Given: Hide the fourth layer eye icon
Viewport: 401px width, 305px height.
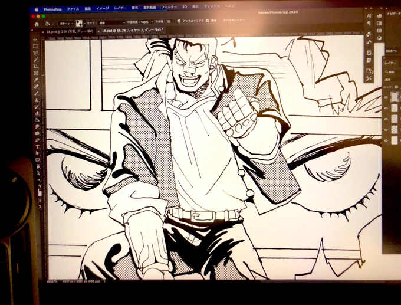Looking at the screenshot, I should (x=386, y=130).
